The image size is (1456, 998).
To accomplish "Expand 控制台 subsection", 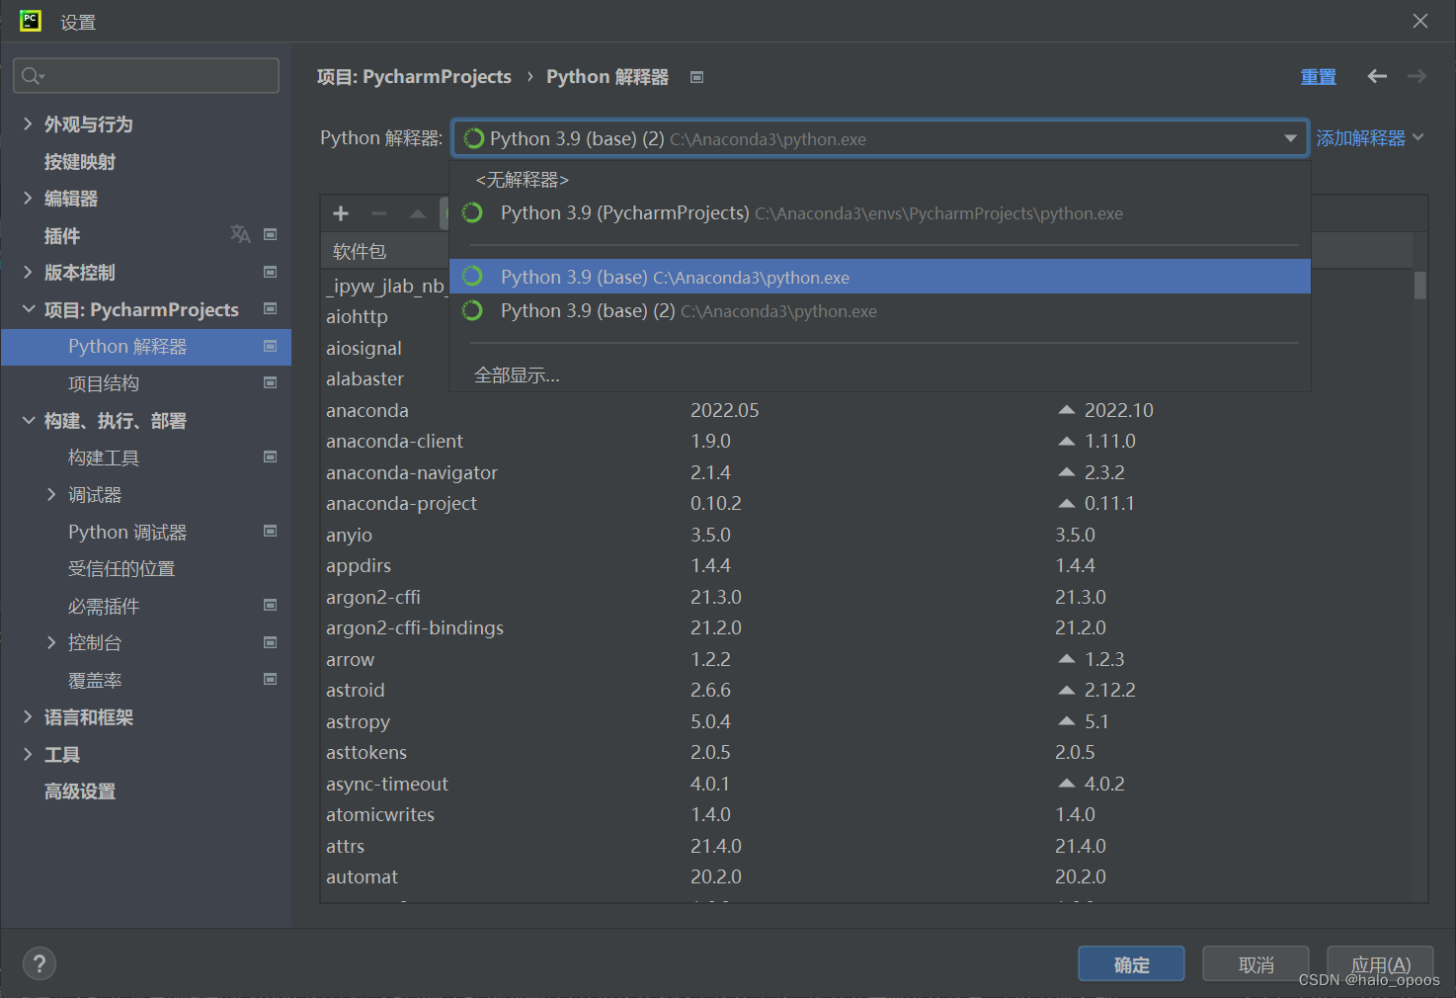I will (51, 642).
